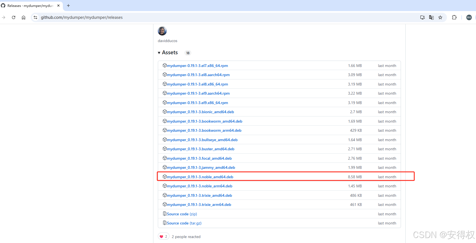Click the Assets count badge 18
The height and width of the screenshot is (243, 476).
(188, 53)
